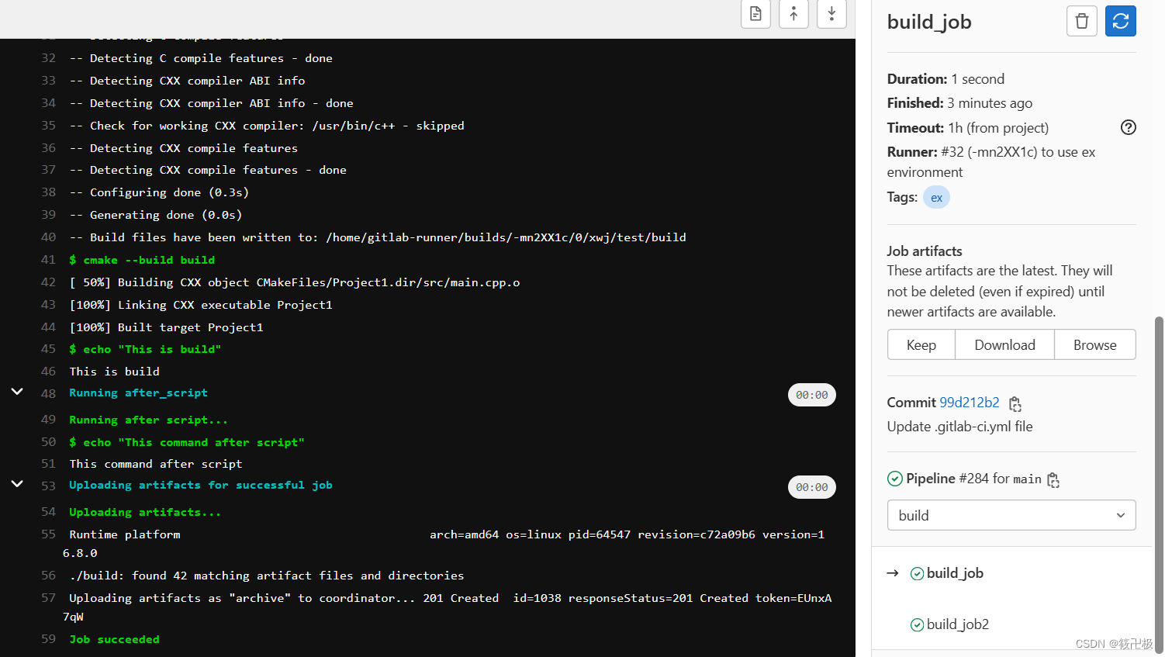The image size is (1165, 657).
Task: Copy commit SHA 99d212b2 to clipboard
Action: coord(1015,403)
